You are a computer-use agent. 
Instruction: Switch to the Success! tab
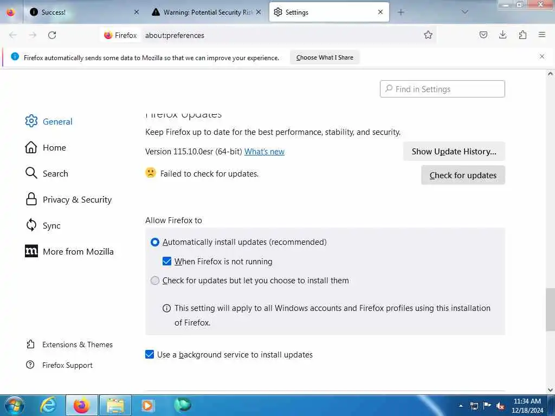point(84,12)
